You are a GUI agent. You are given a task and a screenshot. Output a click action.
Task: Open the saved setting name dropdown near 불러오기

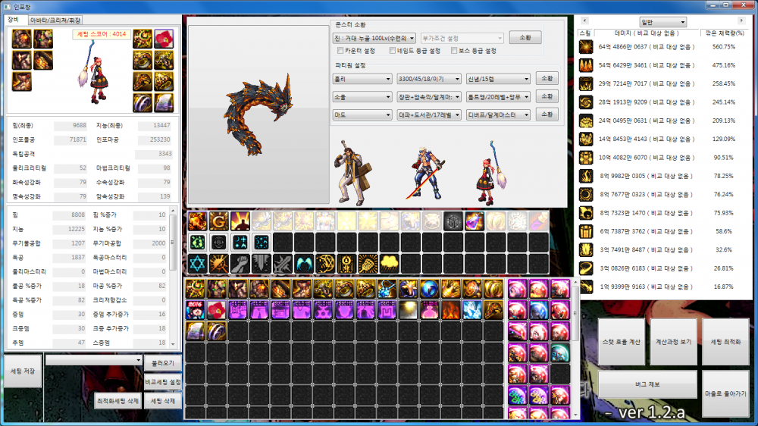pos(93,360)
